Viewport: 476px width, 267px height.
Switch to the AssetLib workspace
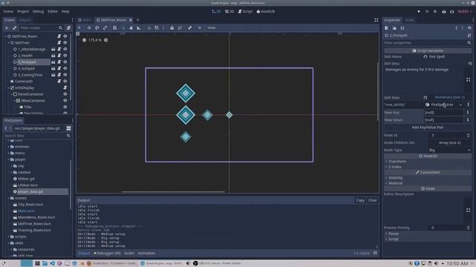266,12
